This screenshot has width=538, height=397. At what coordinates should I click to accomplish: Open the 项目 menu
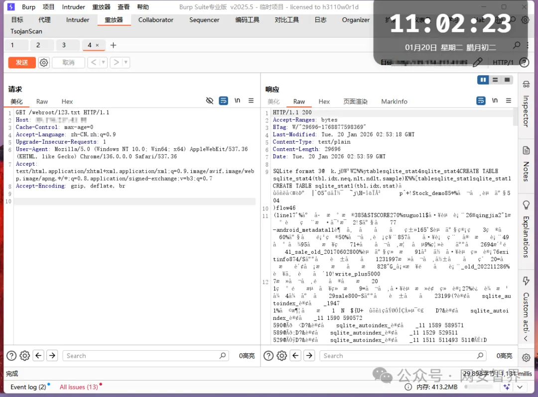(x=48, y=7)
